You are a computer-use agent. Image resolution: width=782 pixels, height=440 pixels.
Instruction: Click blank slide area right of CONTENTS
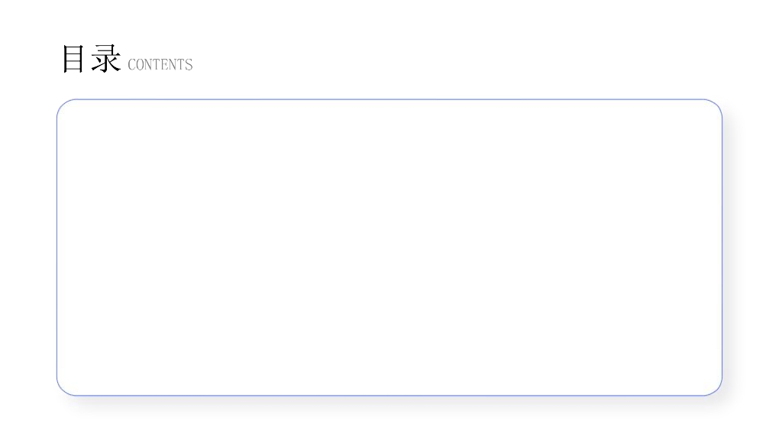(x=458, y=61)
